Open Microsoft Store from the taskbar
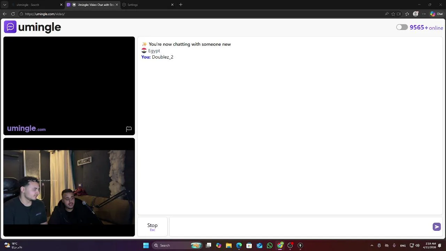The height and width of the screenshot is (251, 446). tap(249, 245)
